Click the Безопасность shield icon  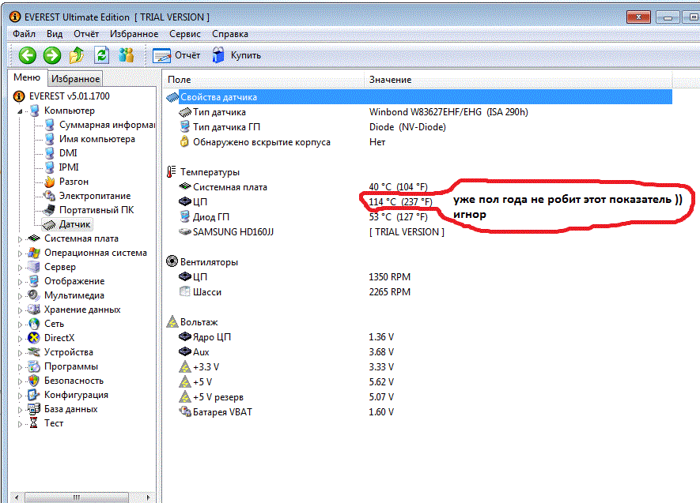(x=34, y=381)
